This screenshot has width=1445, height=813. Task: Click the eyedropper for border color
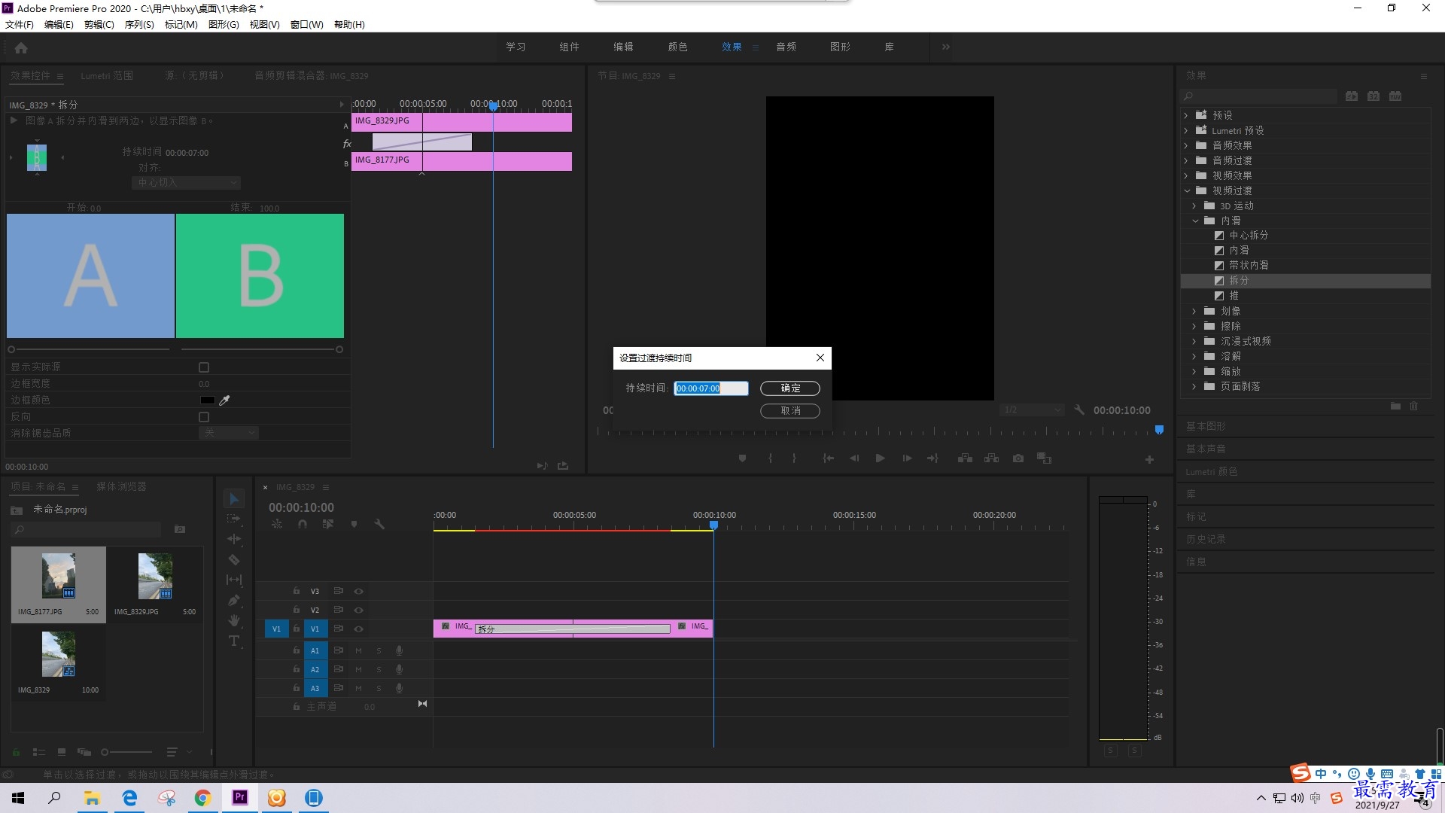(x=224, y=400)
